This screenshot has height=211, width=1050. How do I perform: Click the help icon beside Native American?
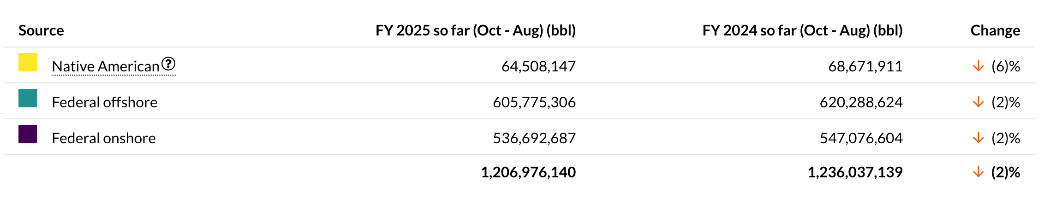point(169,64)
